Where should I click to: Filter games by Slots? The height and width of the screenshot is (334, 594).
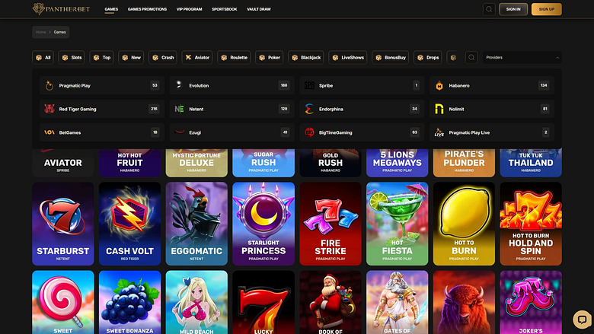(x=72, y=58)
